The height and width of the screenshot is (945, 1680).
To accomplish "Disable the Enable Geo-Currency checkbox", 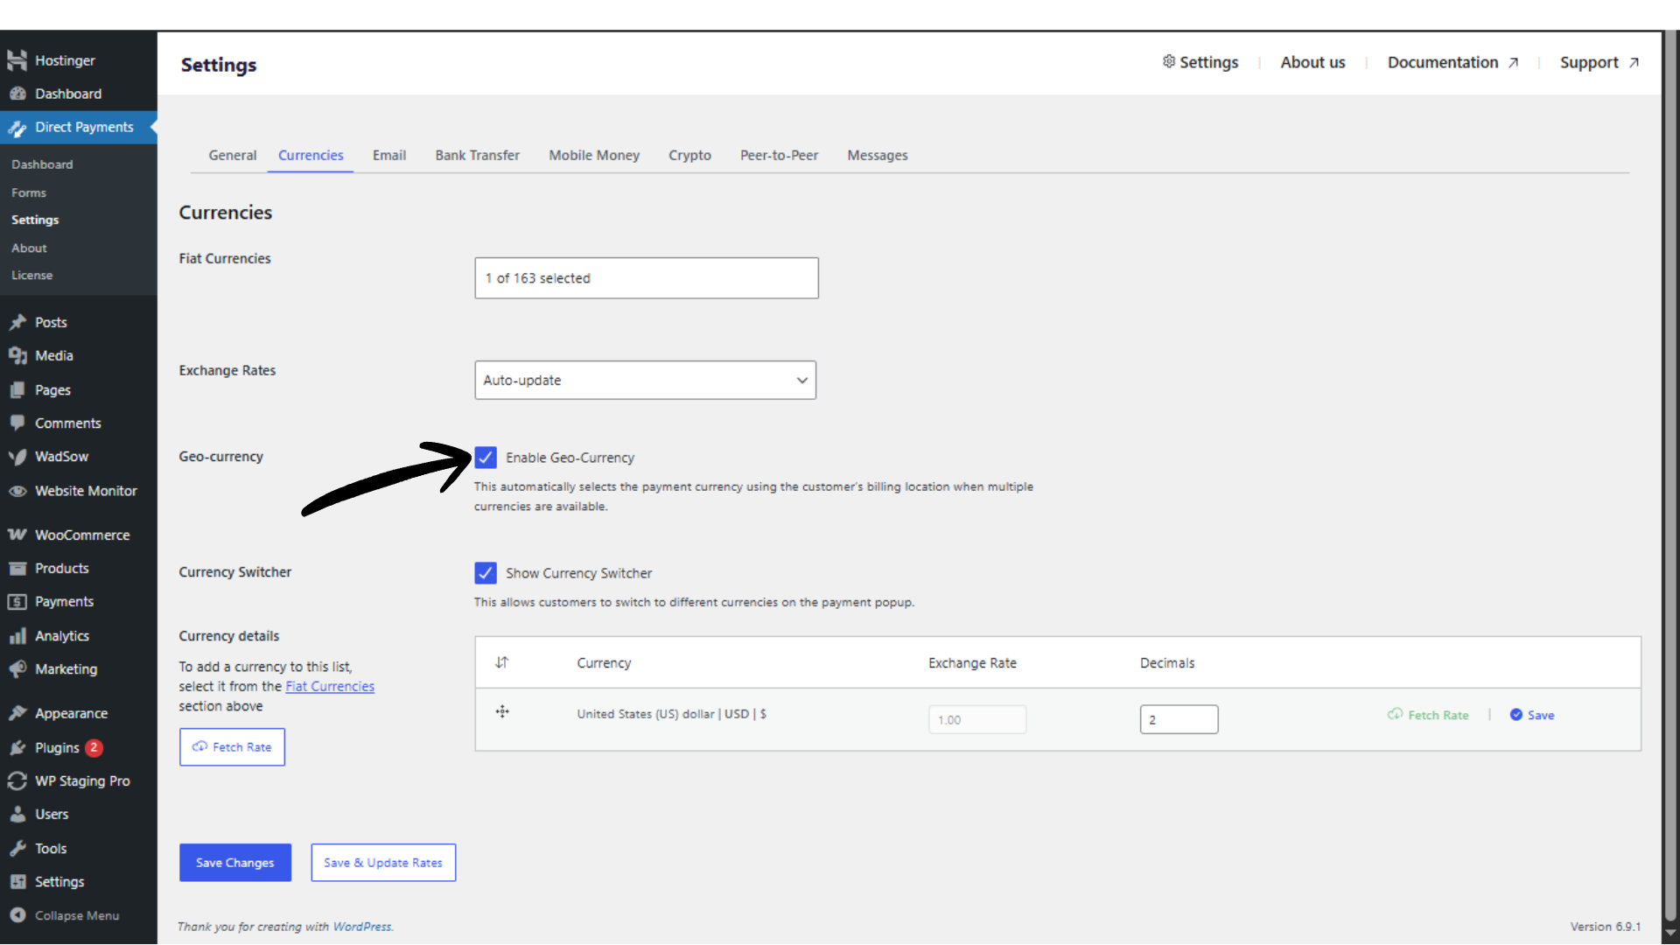I will [486, 458].
